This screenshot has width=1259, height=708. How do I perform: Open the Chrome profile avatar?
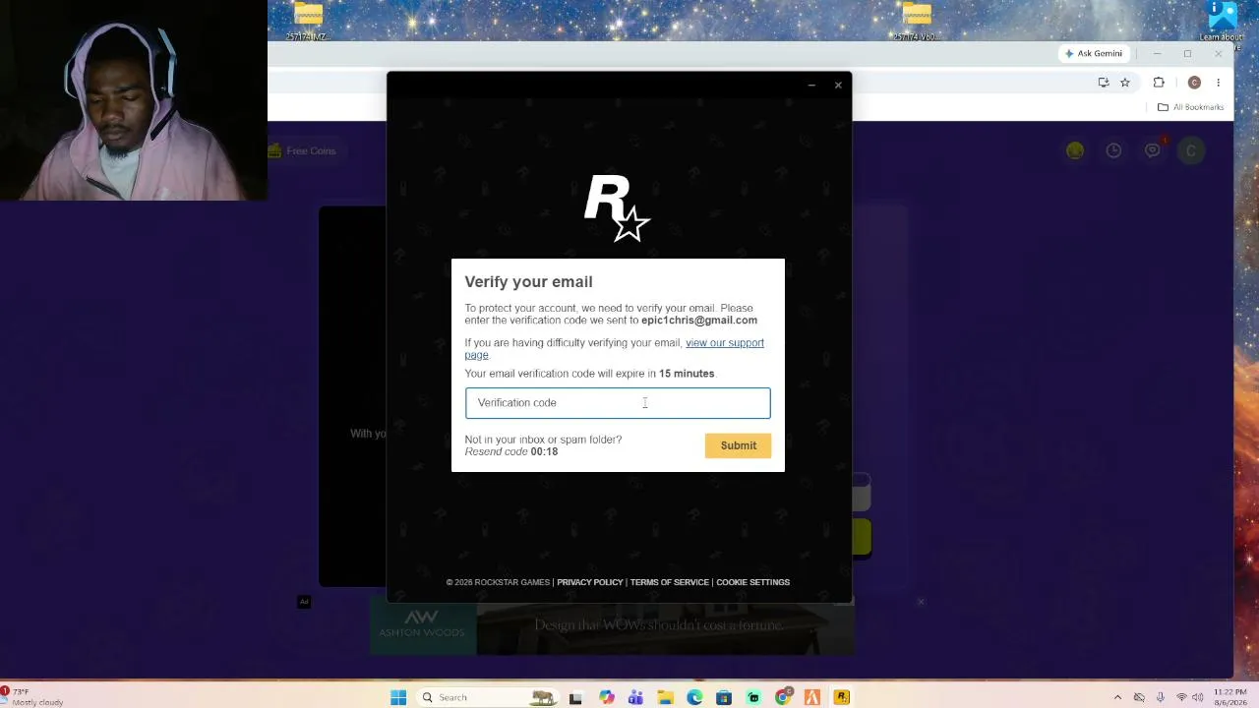(x=1194, y=83)
